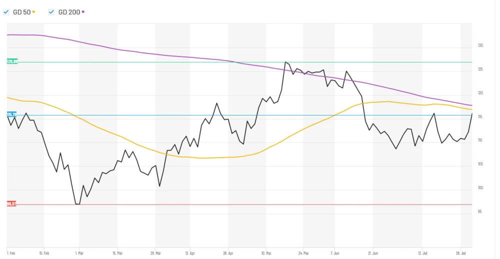
Task: Select the green 126.58 price tag
Action: 12,61
